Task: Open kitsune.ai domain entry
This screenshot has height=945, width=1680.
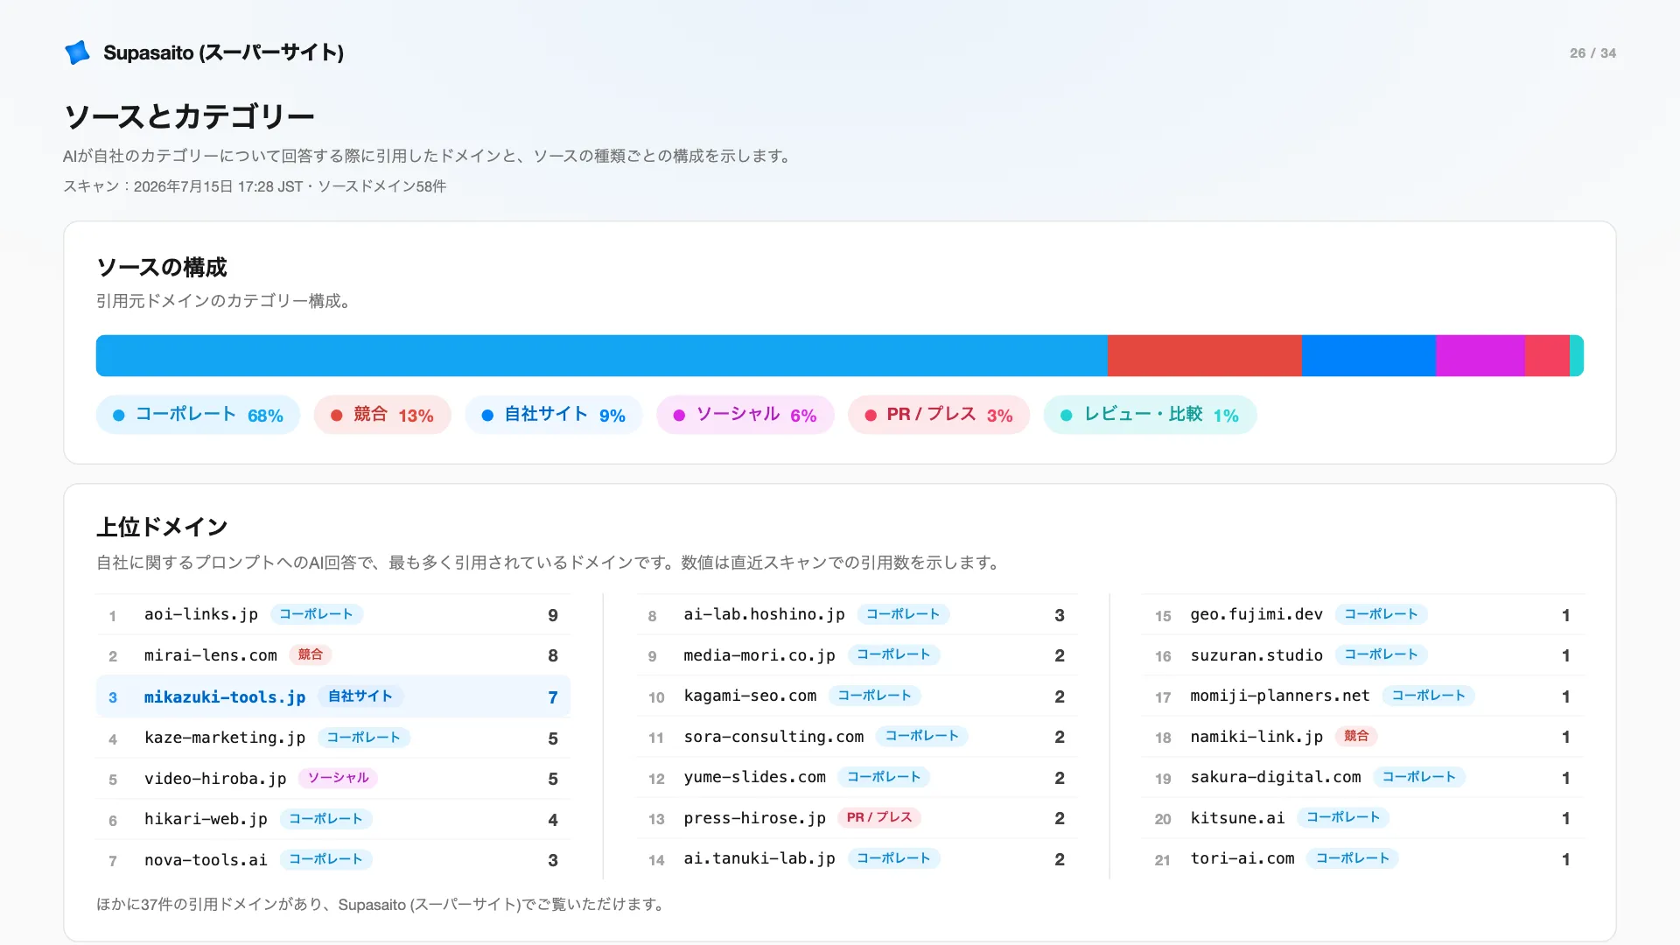Action: click(x=1363, y=818)
